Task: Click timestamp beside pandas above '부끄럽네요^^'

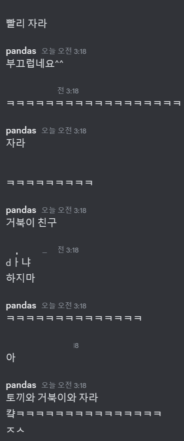Action: click(64, 51)
